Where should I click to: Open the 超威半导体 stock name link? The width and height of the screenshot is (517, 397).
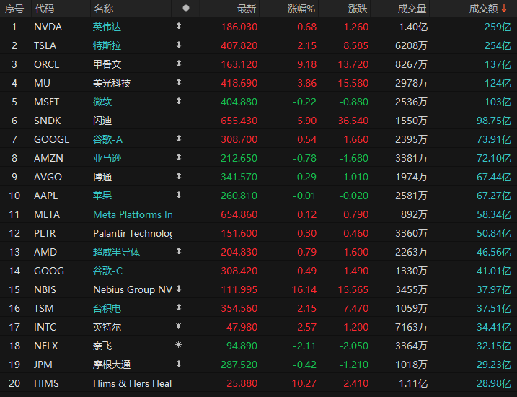pos(116,252)
